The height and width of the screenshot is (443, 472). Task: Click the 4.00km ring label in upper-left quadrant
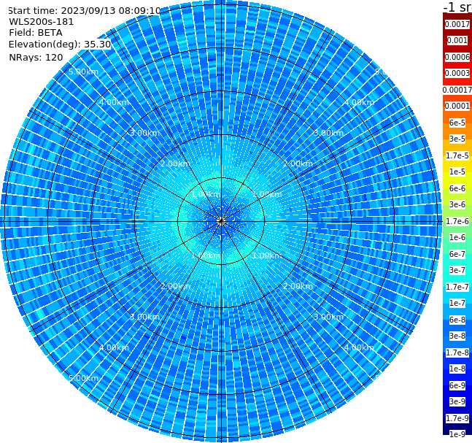(114, 102)
